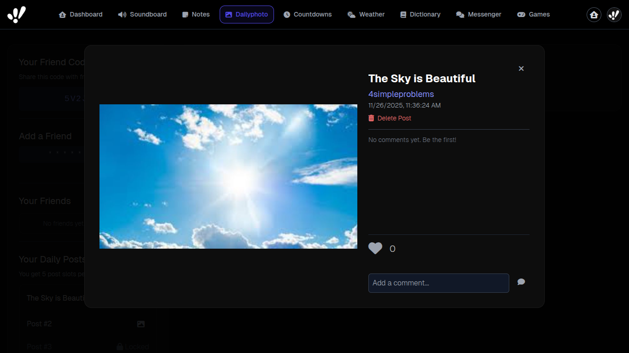Open the 4simpleproblems profile link
Viewport: 629px width, 353px height.
[401, 94]
